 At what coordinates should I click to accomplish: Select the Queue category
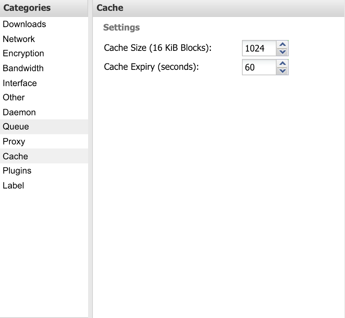pyautogui.click(x=16, y=127)
